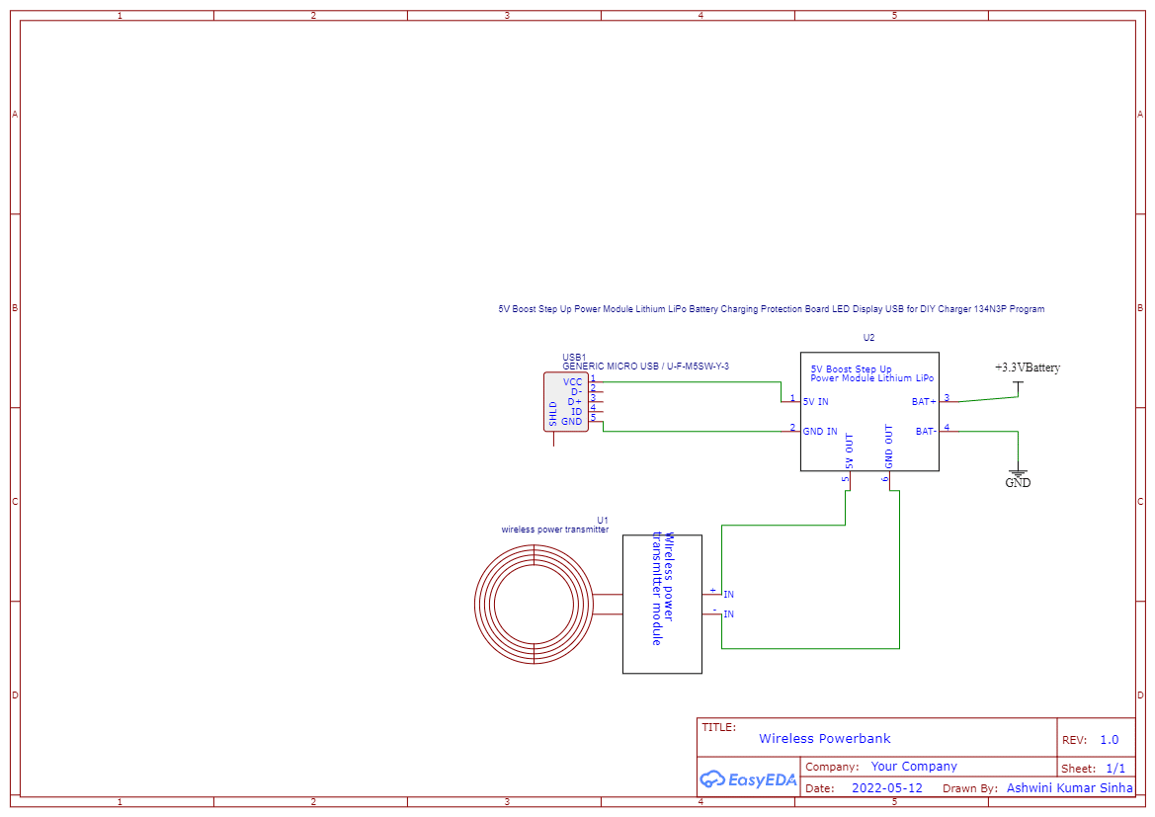Select the micro USB connector body

(565, 401)
